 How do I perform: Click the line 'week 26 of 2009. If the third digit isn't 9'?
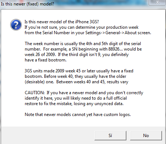(77, 55)
